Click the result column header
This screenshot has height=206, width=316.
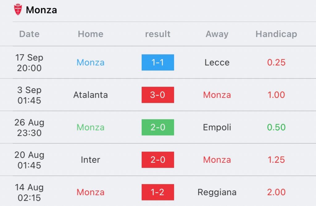(158, 34)
